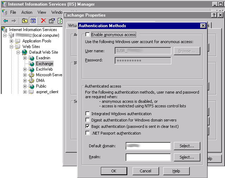
Task: Close the Exchange Properties dialog
Action: (220, 15)
